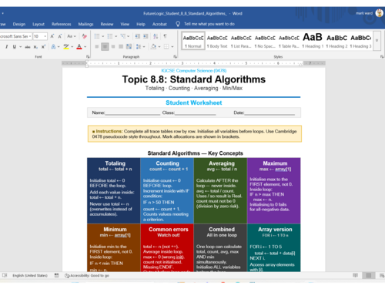Open Font dialog launcher

pos(88,56)
